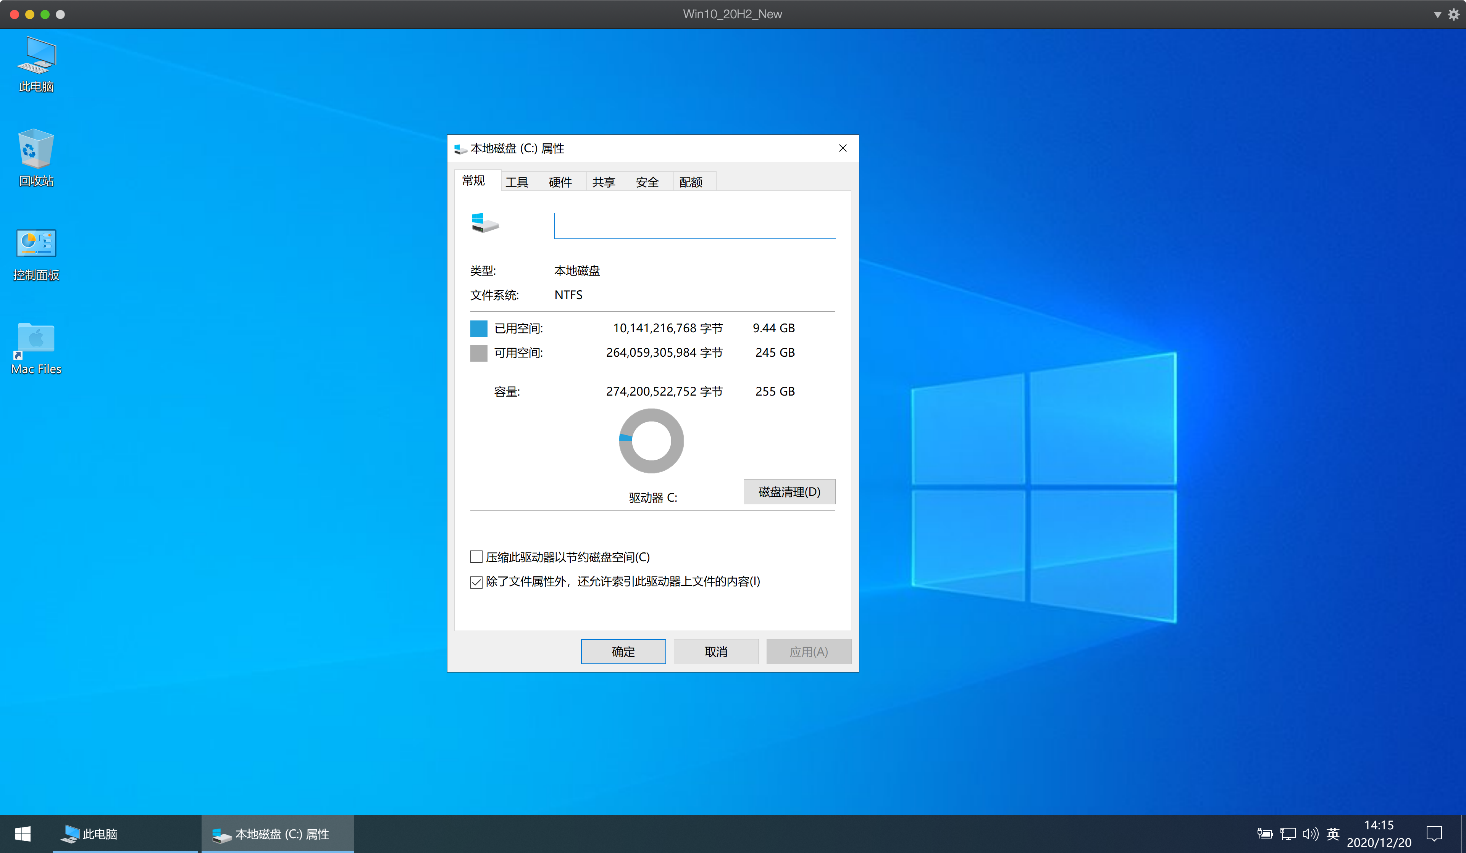The width and height of the screenshot is (1466, 853).
Task: Uncheck 允许索引此驱动器上文件的内容 checkbox
Action: pos(476,582)
